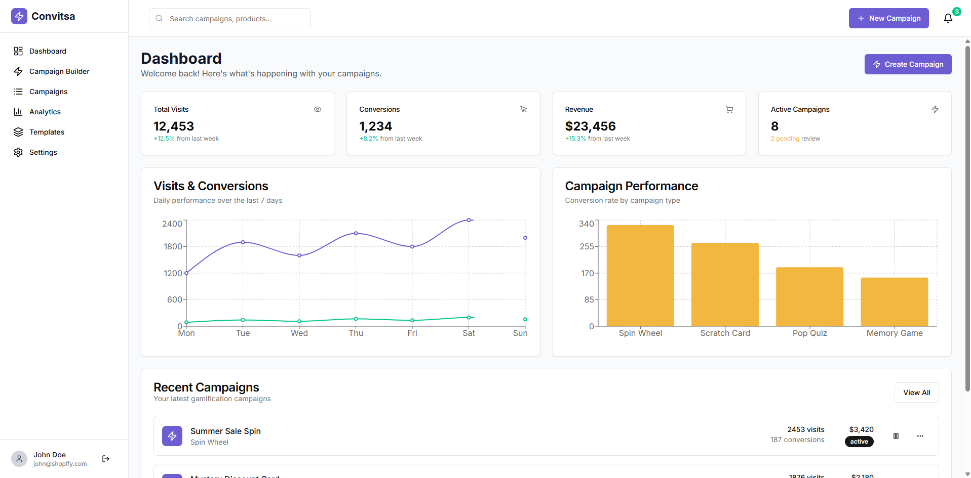Click the New Campaign button

(x=889, y=18)
